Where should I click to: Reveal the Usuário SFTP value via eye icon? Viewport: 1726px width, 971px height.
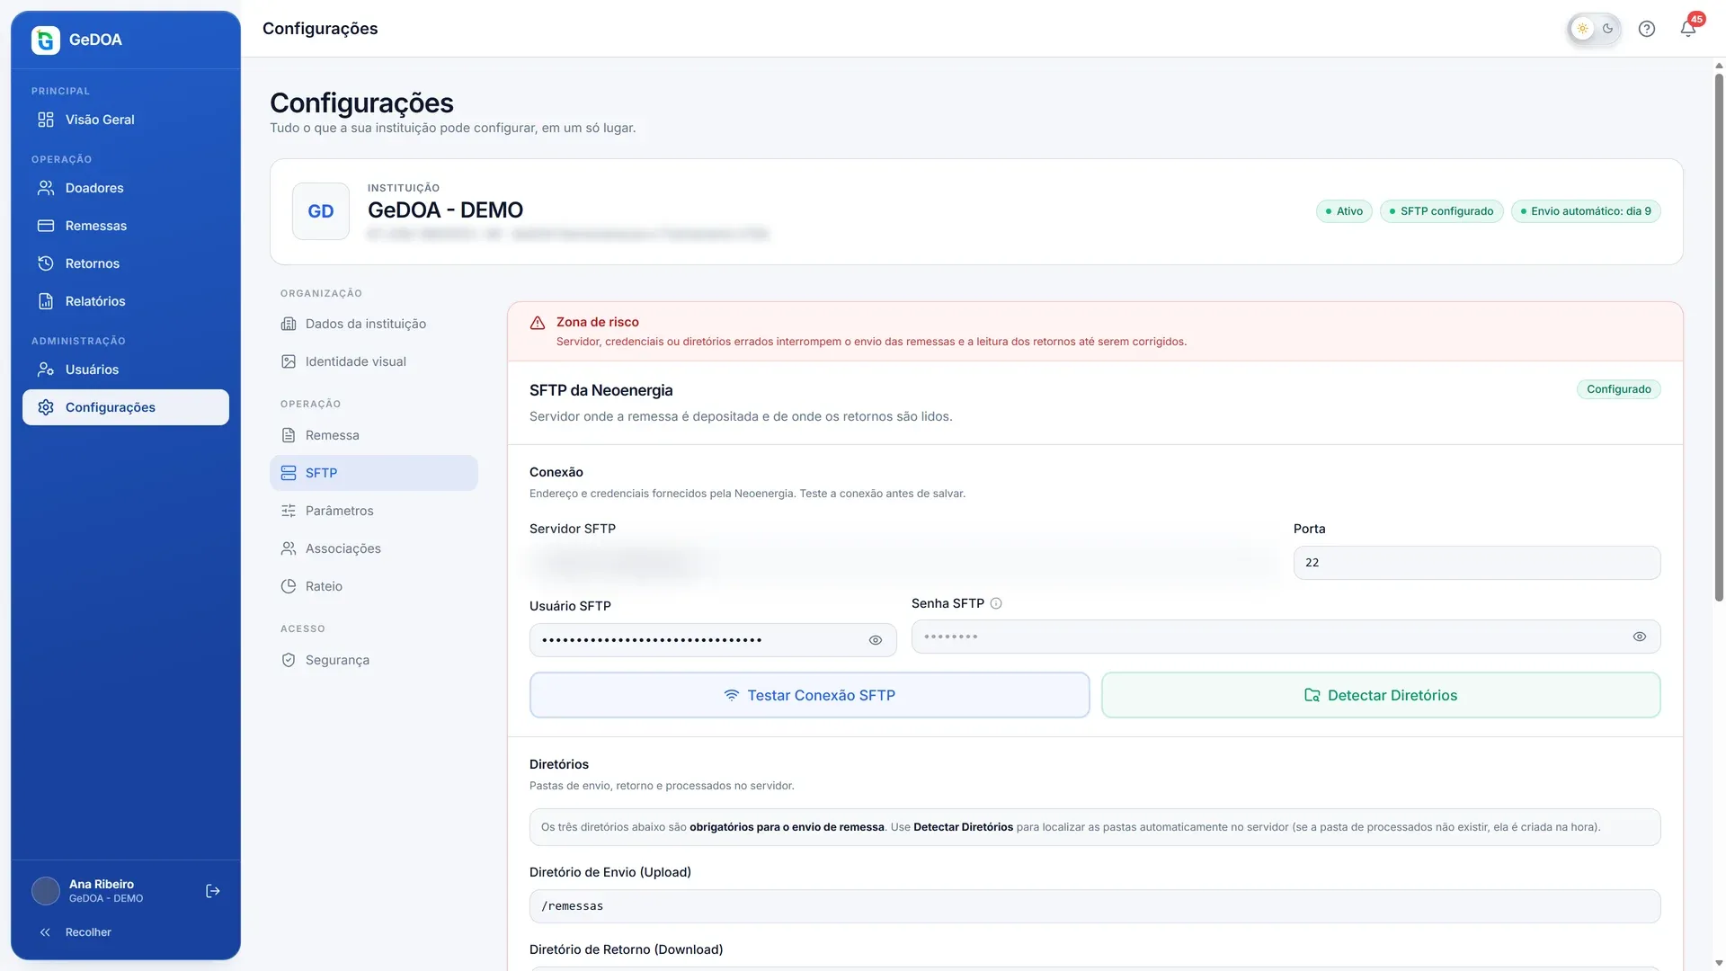pyautogui.click(x=876, y=640)
